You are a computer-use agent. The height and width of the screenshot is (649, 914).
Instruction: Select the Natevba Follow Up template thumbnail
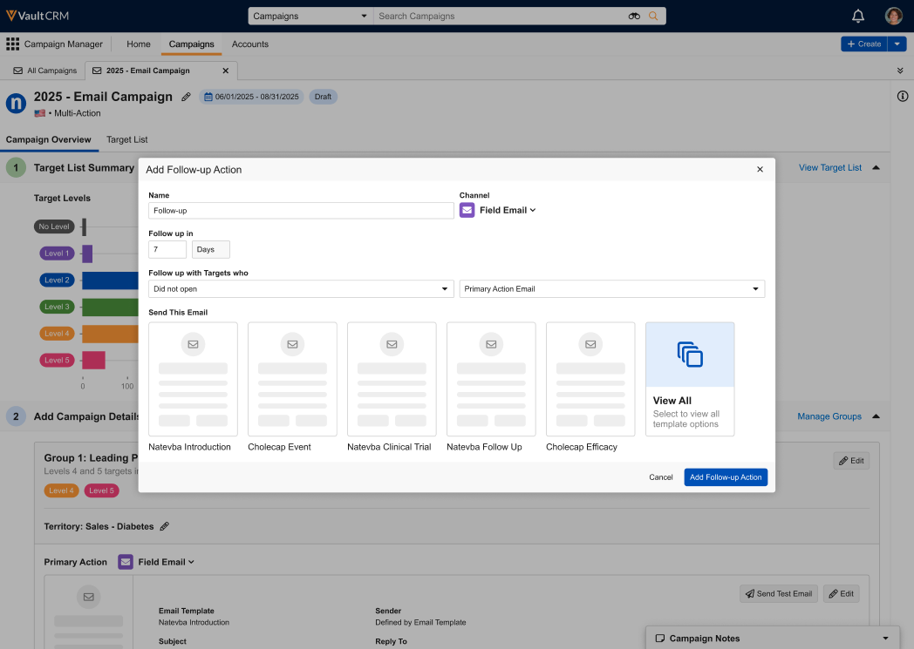pos(491,379)
